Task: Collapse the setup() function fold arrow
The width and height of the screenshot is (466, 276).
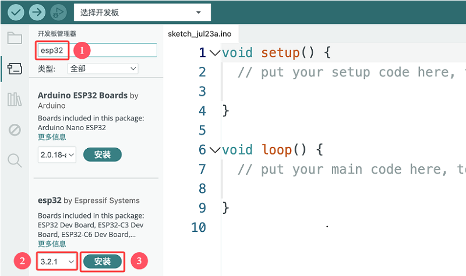Action: coord(215,53)
